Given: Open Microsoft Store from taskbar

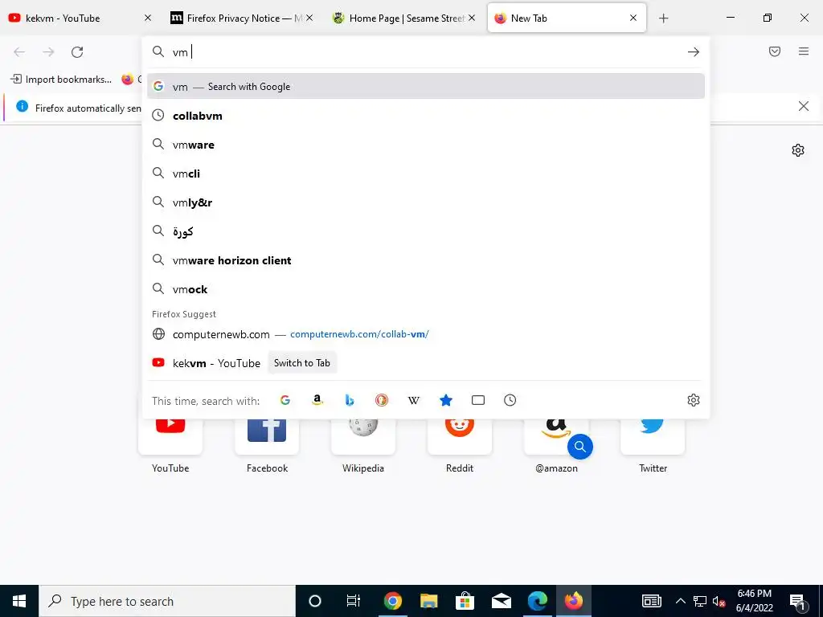Looking at the screenshot, I should [x=465, y=601].
